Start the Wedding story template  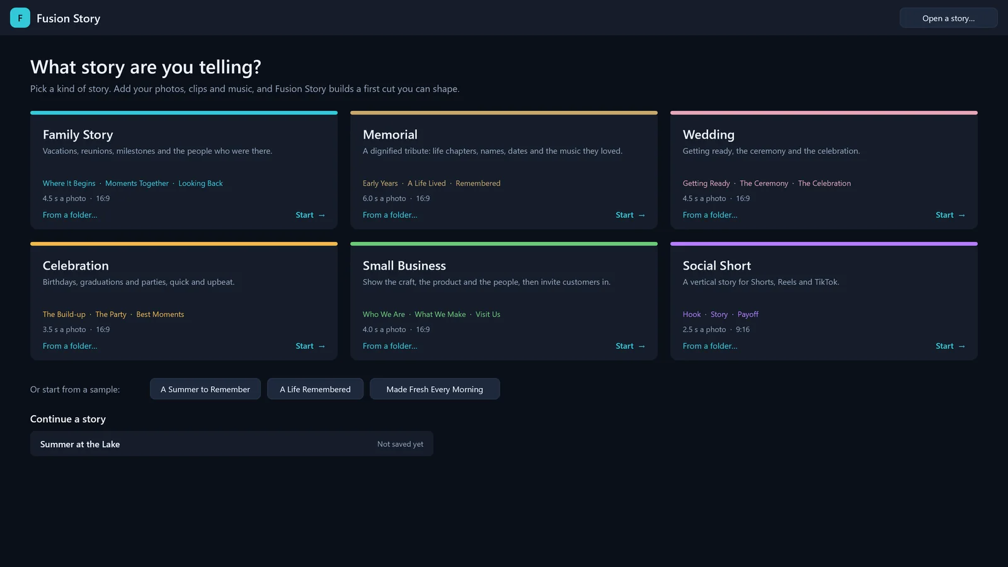pos(950,215)
